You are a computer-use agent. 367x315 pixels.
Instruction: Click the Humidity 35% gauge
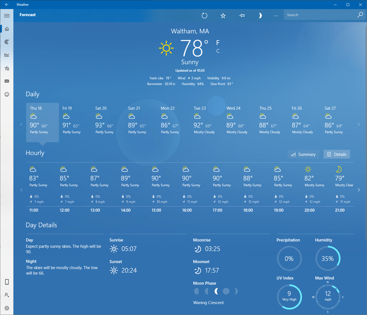pyautogui.click(x=328, y=259)
